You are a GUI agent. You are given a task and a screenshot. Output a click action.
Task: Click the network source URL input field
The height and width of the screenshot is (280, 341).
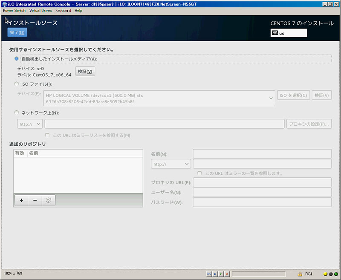click(x=165, y=124)
